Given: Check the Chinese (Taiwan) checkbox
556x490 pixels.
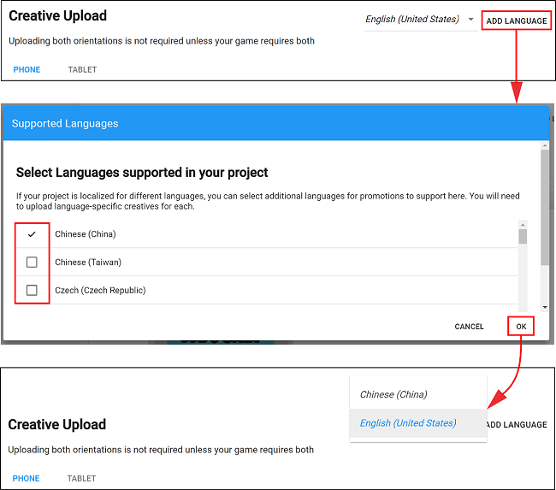Looking at the screenshot, I should tap(32, 262).
